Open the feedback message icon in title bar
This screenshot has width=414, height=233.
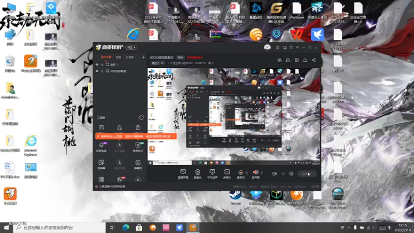click(x=277, y=48)
